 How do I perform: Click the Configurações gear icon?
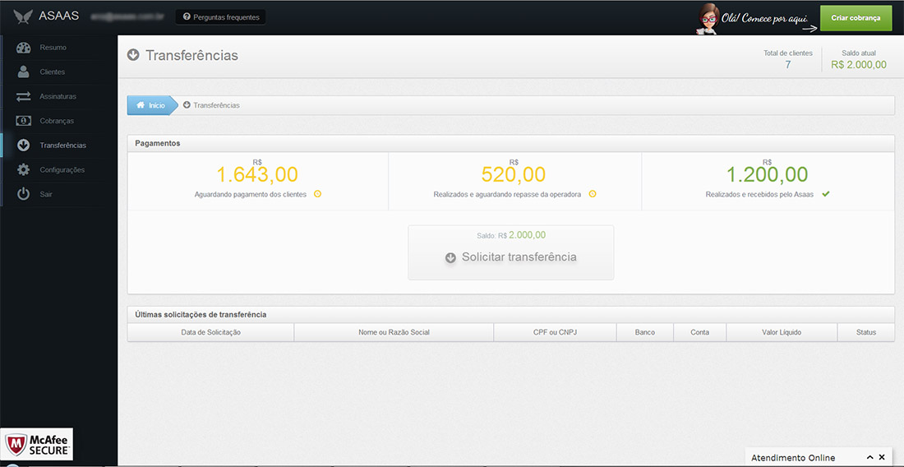(23, 169)
